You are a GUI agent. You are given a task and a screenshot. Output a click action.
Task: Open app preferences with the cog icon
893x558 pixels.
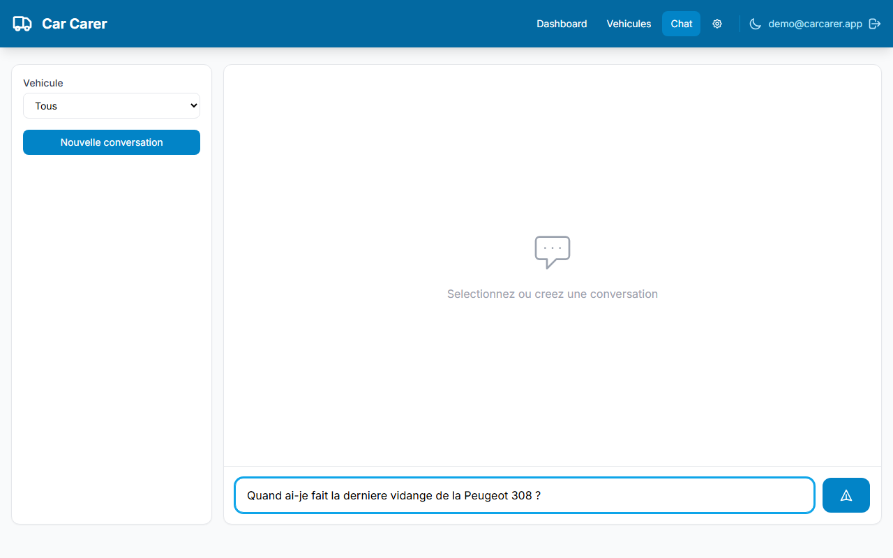[x=717, y=23]
